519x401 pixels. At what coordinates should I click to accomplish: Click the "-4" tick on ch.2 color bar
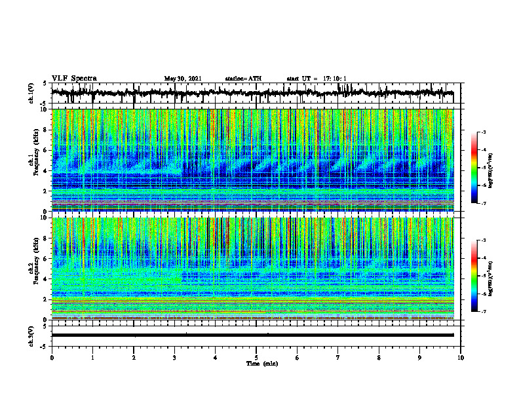(x=484, y=258)
